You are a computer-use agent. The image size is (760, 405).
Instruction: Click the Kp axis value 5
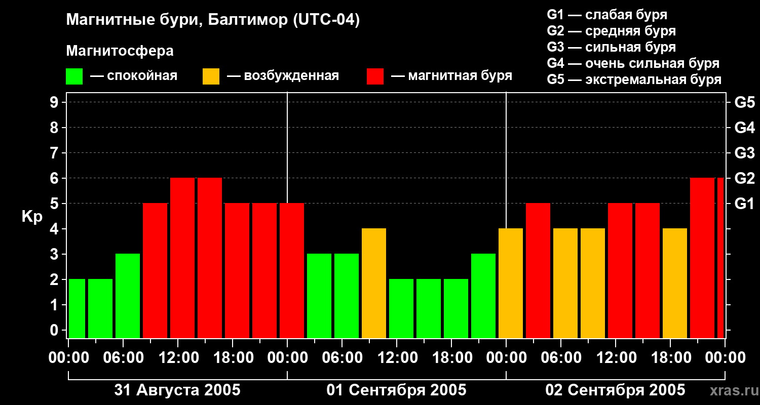tap(55, 204)
